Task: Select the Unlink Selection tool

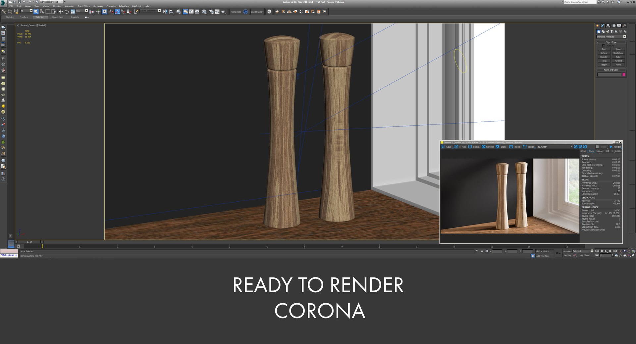Action: coord(10,12)
